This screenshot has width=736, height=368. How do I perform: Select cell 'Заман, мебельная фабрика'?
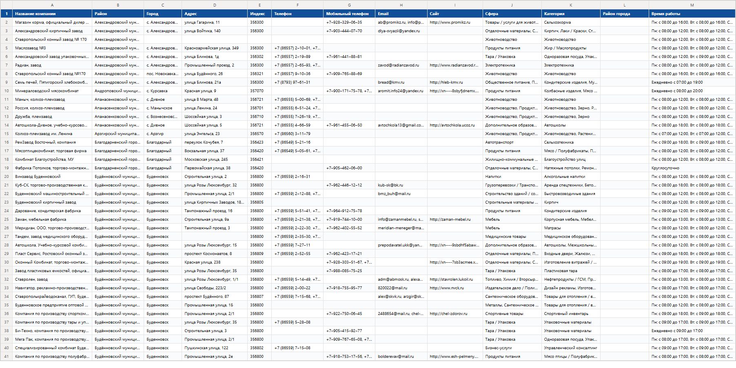tap(52, 219)
